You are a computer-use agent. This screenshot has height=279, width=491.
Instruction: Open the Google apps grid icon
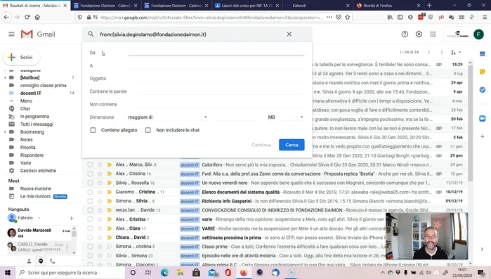click(x=433, y=34)
